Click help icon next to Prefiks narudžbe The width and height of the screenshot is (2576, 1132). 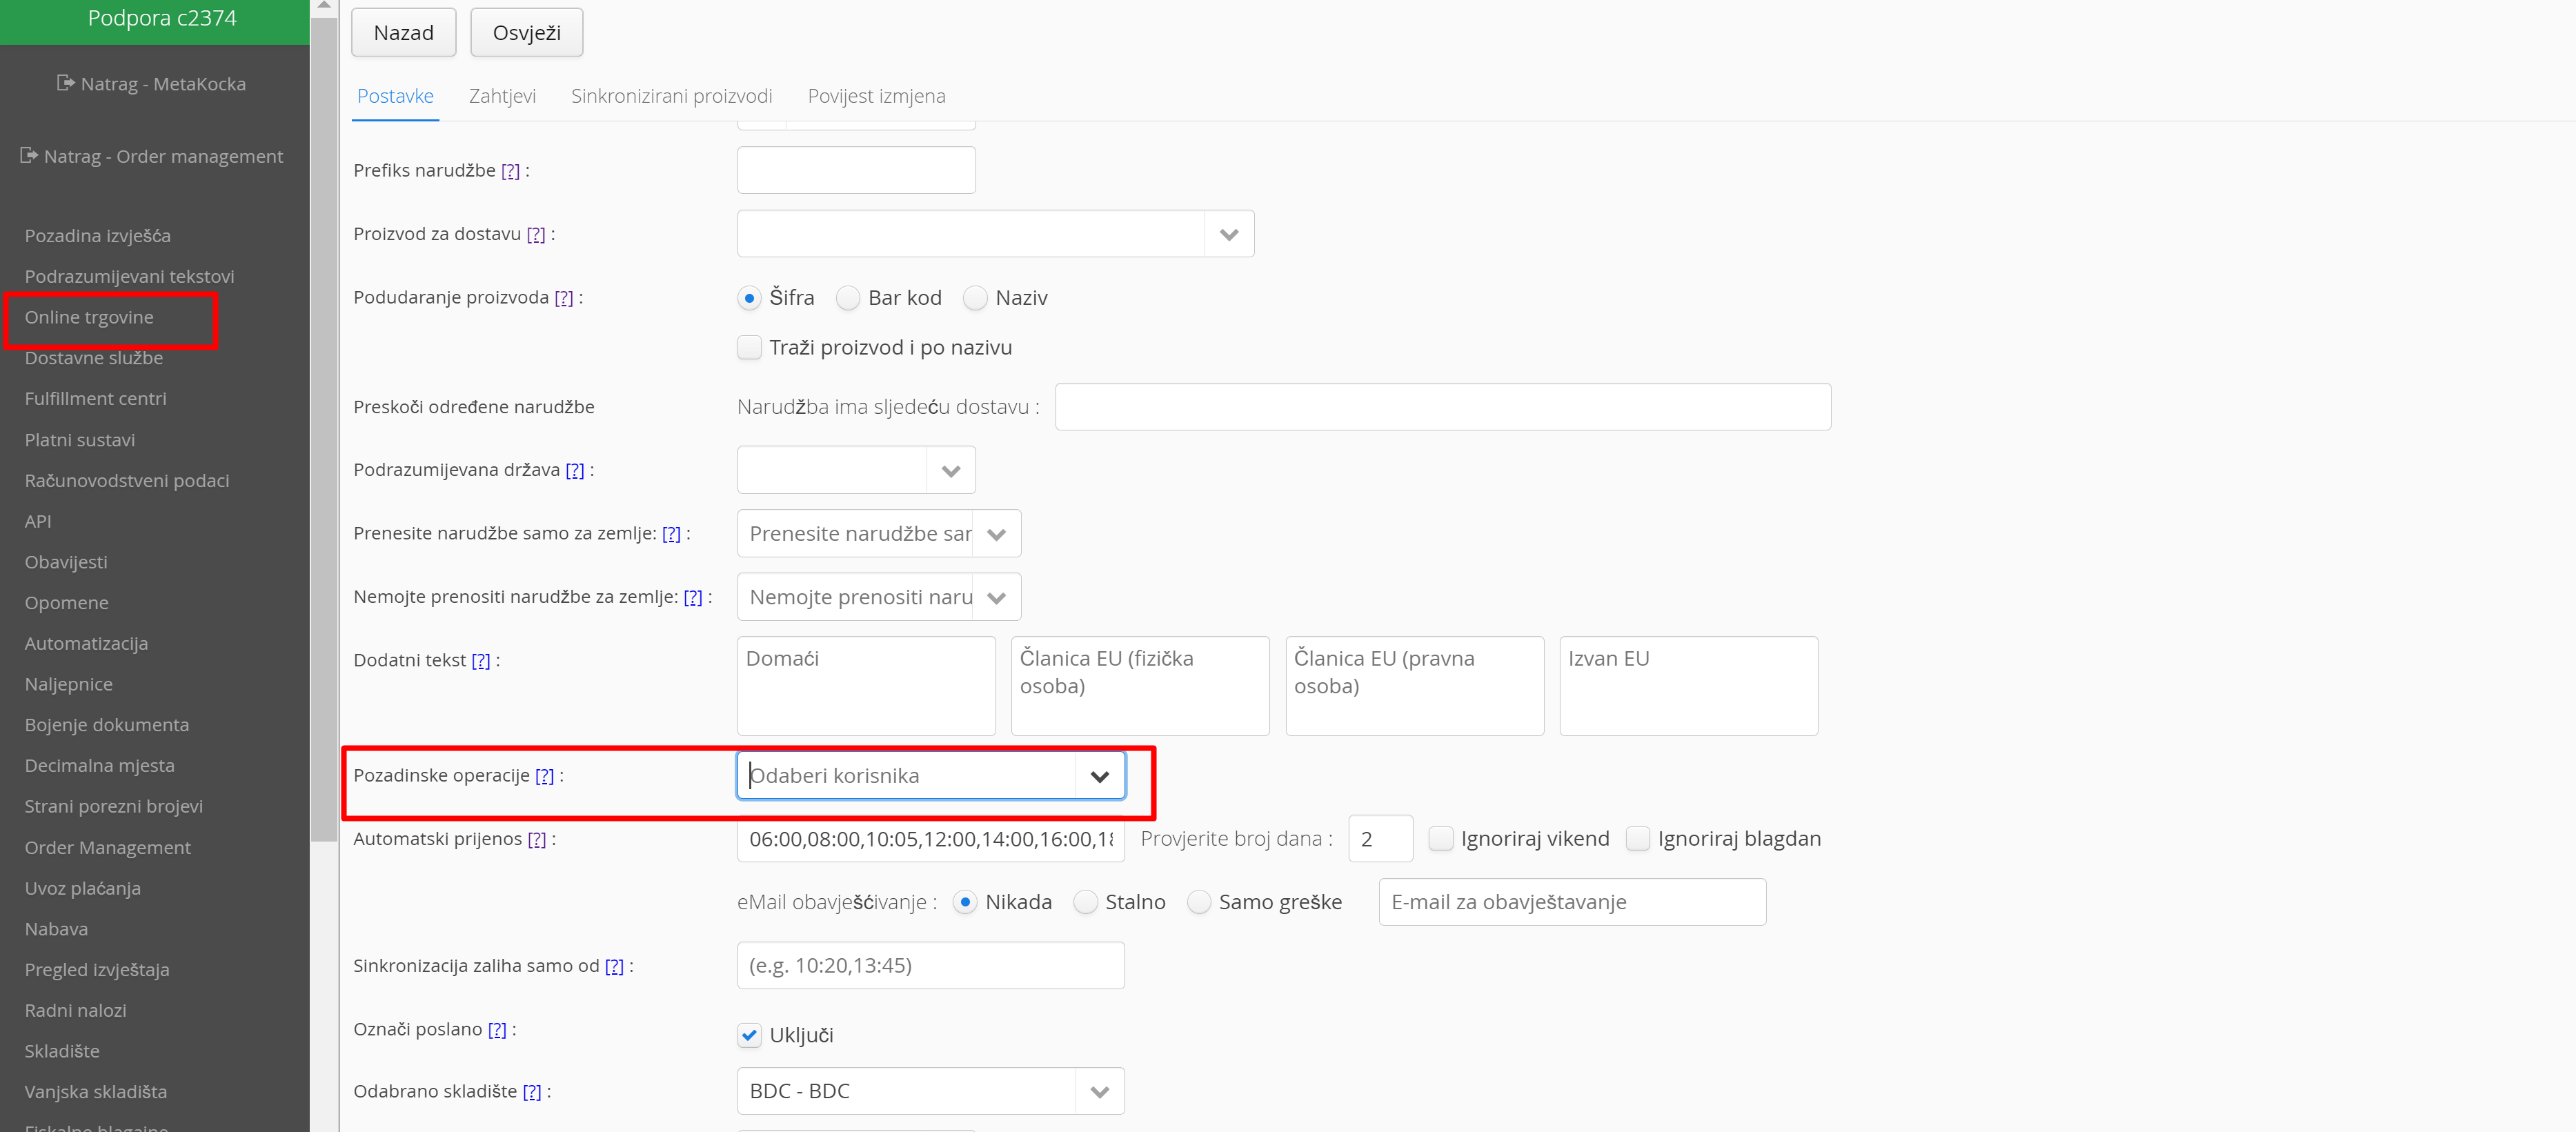(x=510, y=171)
